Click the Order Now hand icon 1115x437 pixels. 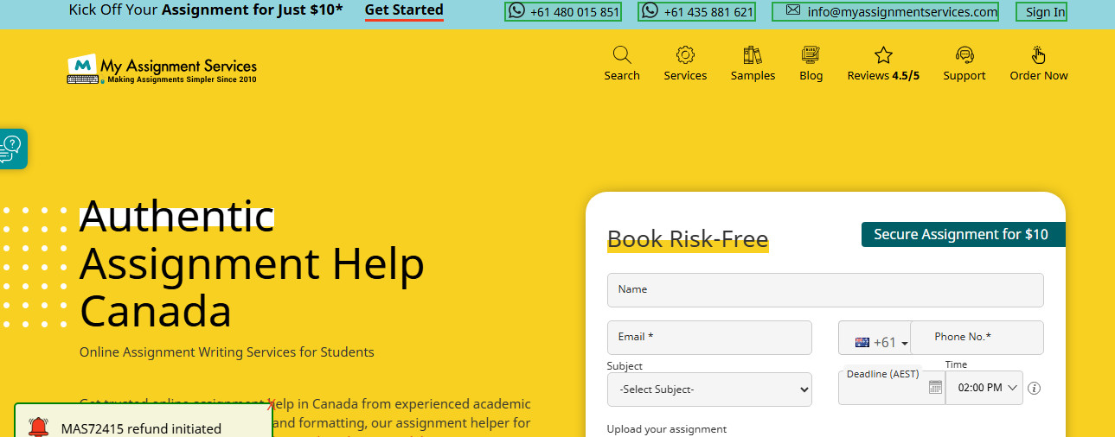(1039, 55)
